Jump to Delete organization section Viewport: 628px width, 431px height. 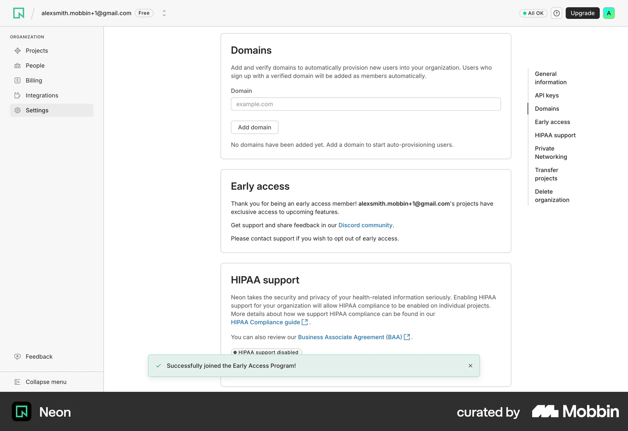(552, 196)
